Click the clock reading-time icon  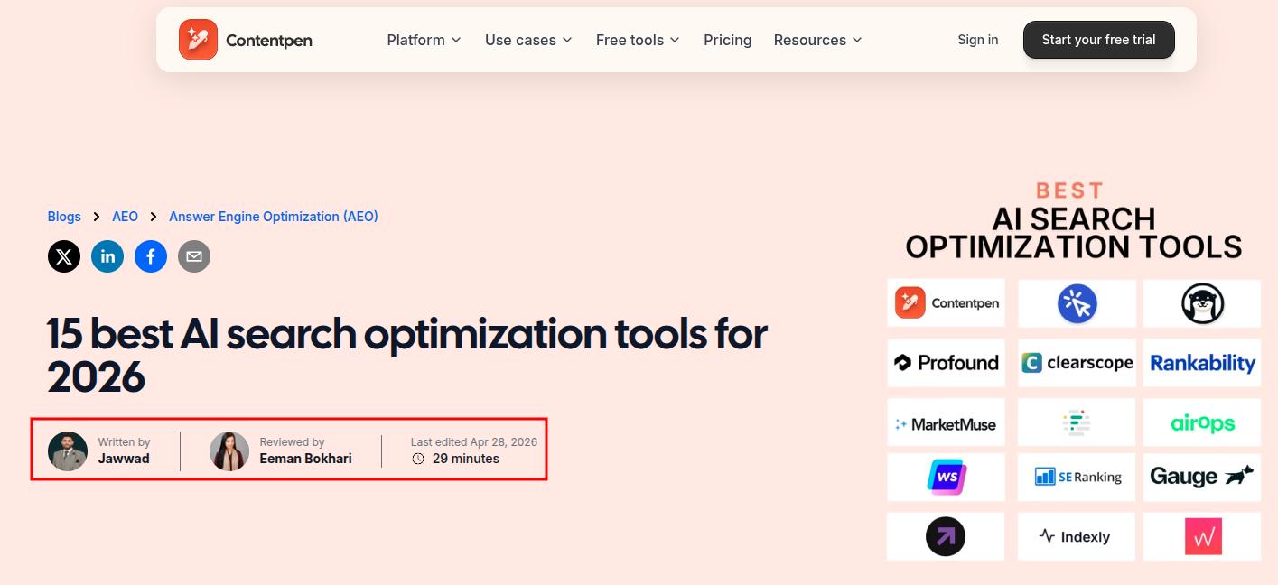pos(418,459)
